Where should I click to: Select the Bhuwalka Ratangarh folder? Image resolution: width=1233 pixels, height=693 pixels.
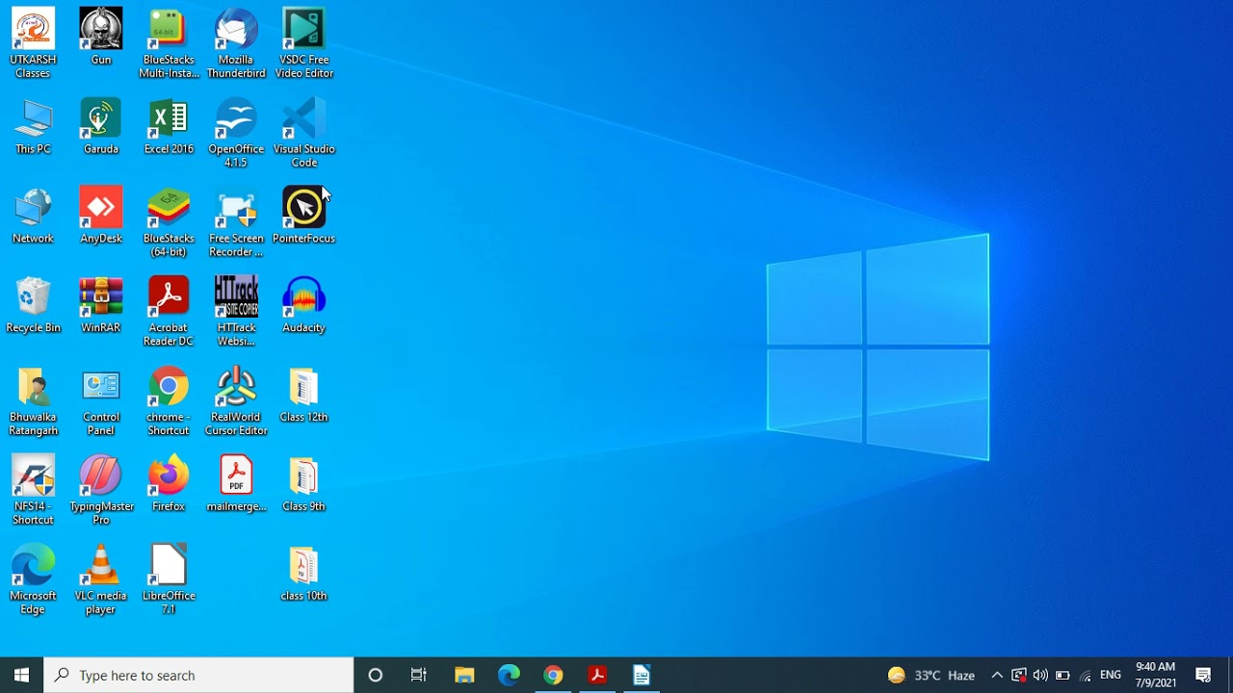point(33,401)
